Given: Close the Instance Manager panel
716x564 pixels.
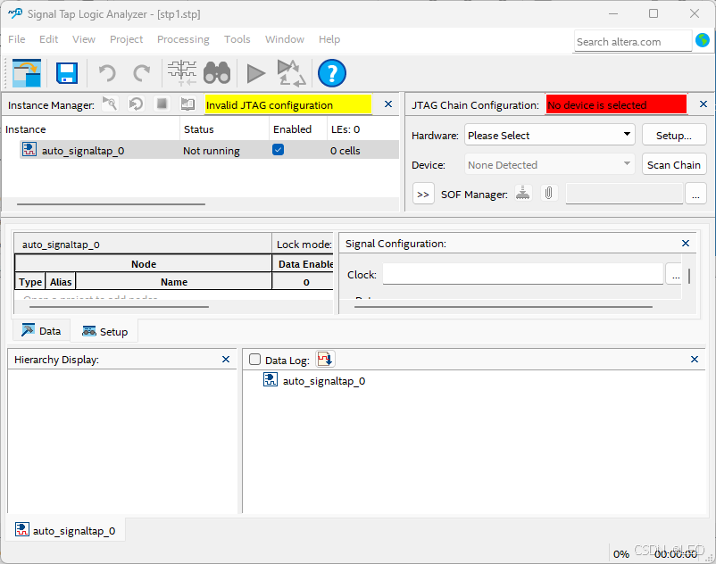Looking at the screenshot, I should click(x=388, y=104).
